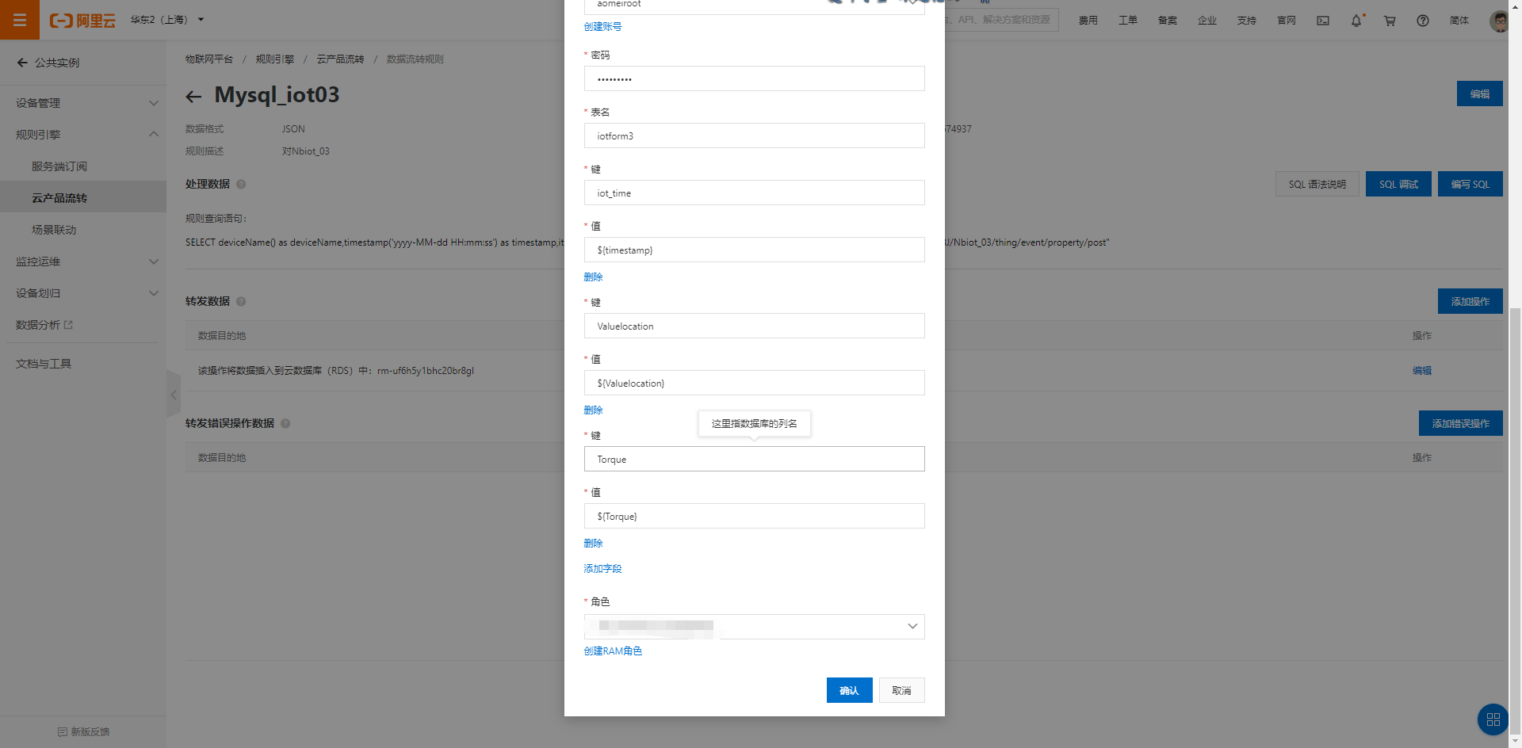Delete the Torque field pair
Viewport: 1522px width, 748px height.
pos(593,544)
